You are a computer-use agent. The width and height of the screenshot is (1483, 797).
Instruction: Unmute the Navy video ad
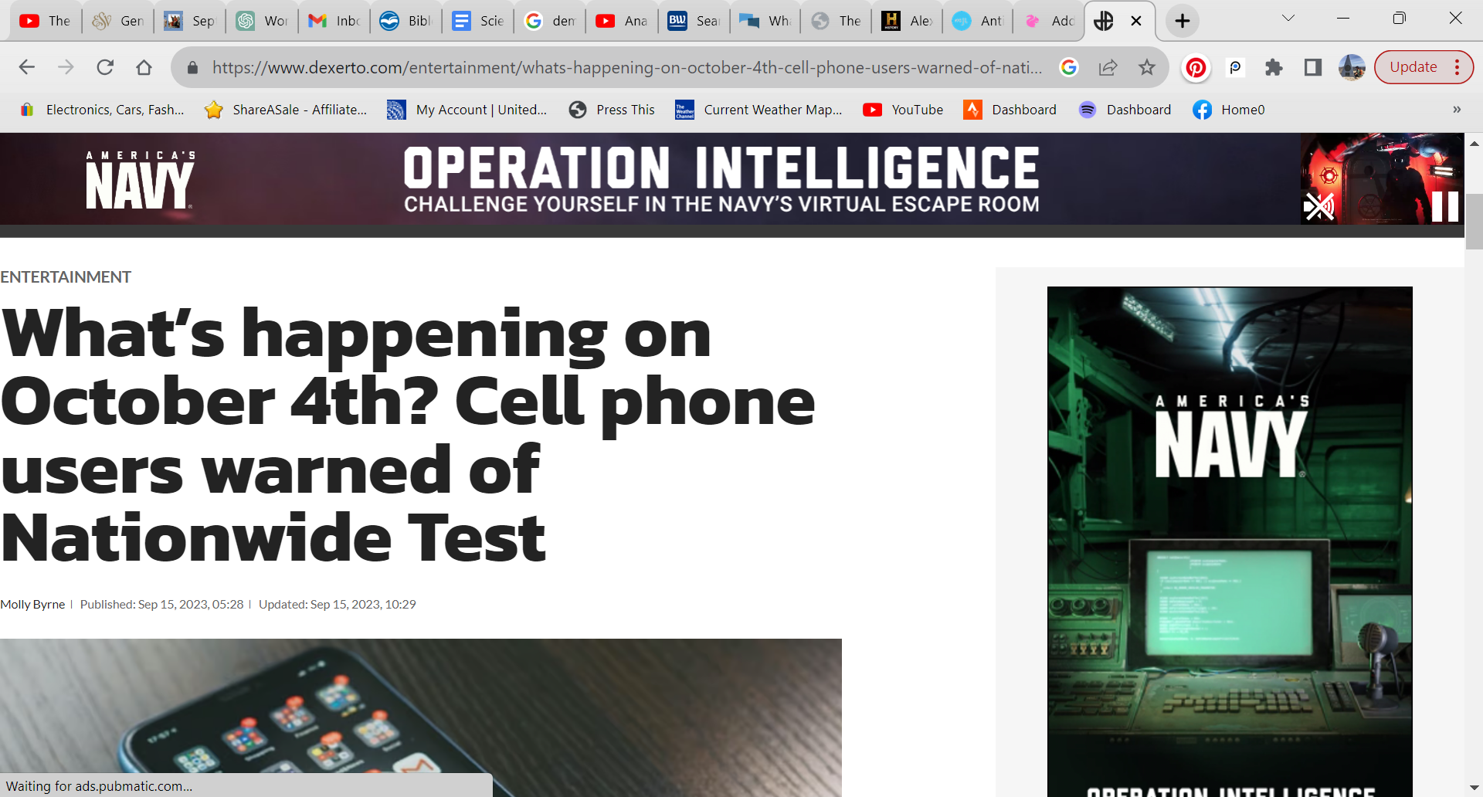(1318, 206)
